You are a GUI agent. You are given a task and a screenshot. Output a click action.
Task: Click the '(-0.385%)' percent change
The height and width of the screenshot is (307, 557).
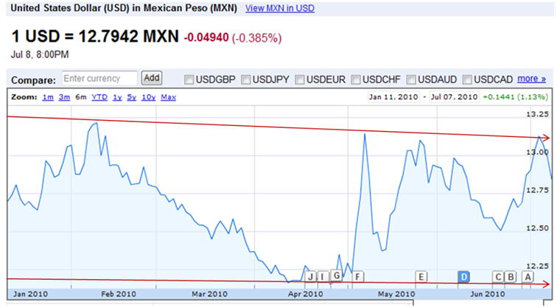pyautogui.click(x=257, y=38)
